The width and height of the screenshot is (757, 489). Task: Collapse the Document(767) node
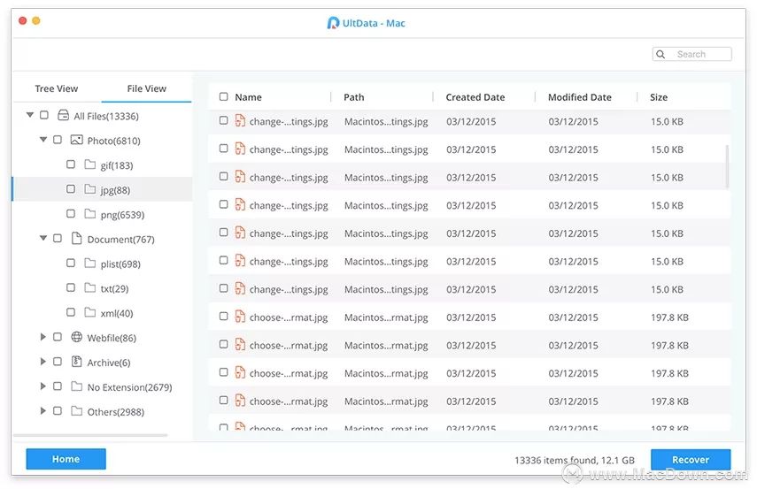tap(43, 238)
